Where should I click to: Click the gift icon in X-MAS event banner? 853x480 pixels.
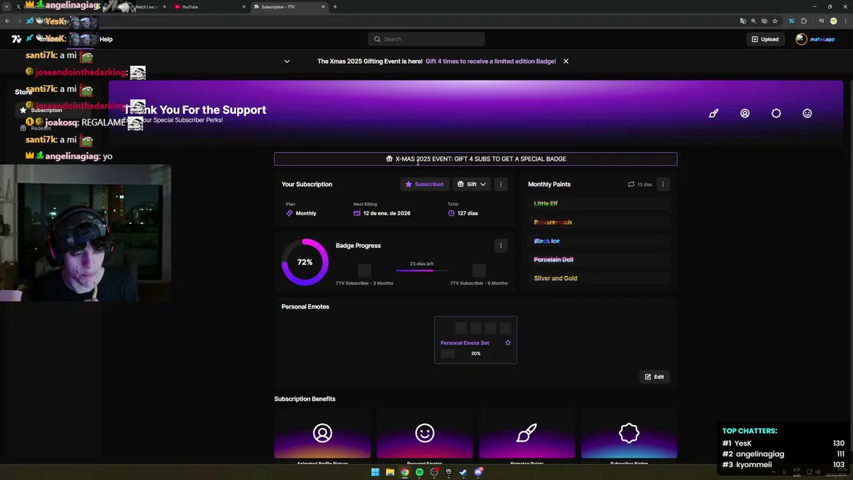coord(389,159)
